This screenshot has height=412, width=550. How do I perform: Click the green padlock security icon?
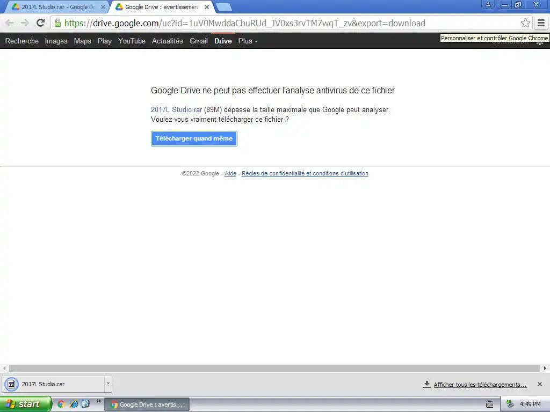(58, 23)
